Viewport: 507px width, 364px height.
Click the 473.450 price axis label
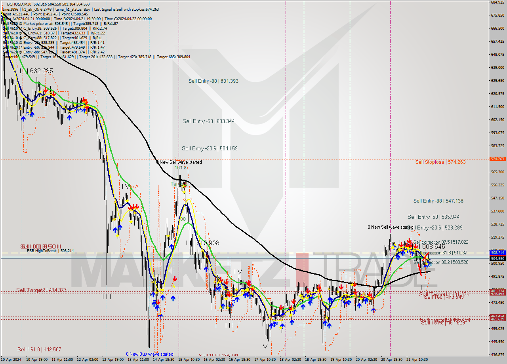pos(497,302)
